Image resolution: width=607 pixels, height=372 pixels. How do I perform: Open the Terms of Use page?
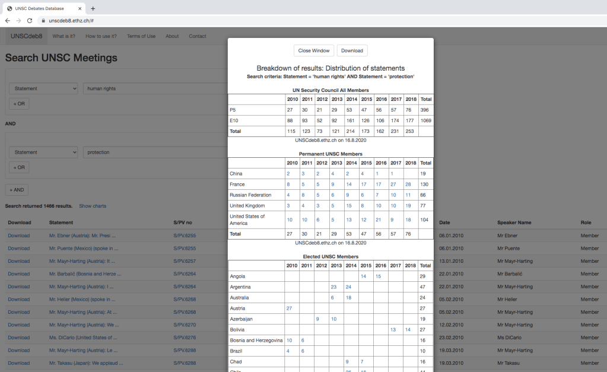(141, 36)
